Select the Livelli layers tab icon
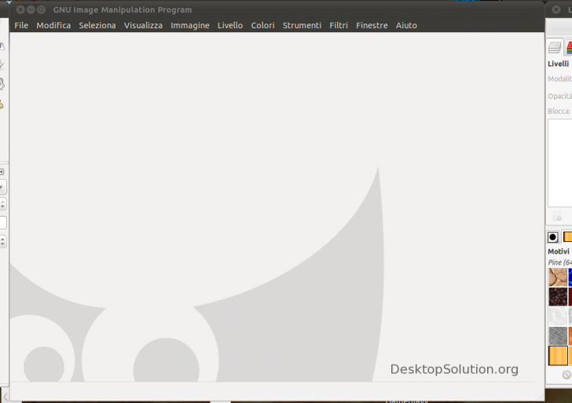 [x=555, y=48]
